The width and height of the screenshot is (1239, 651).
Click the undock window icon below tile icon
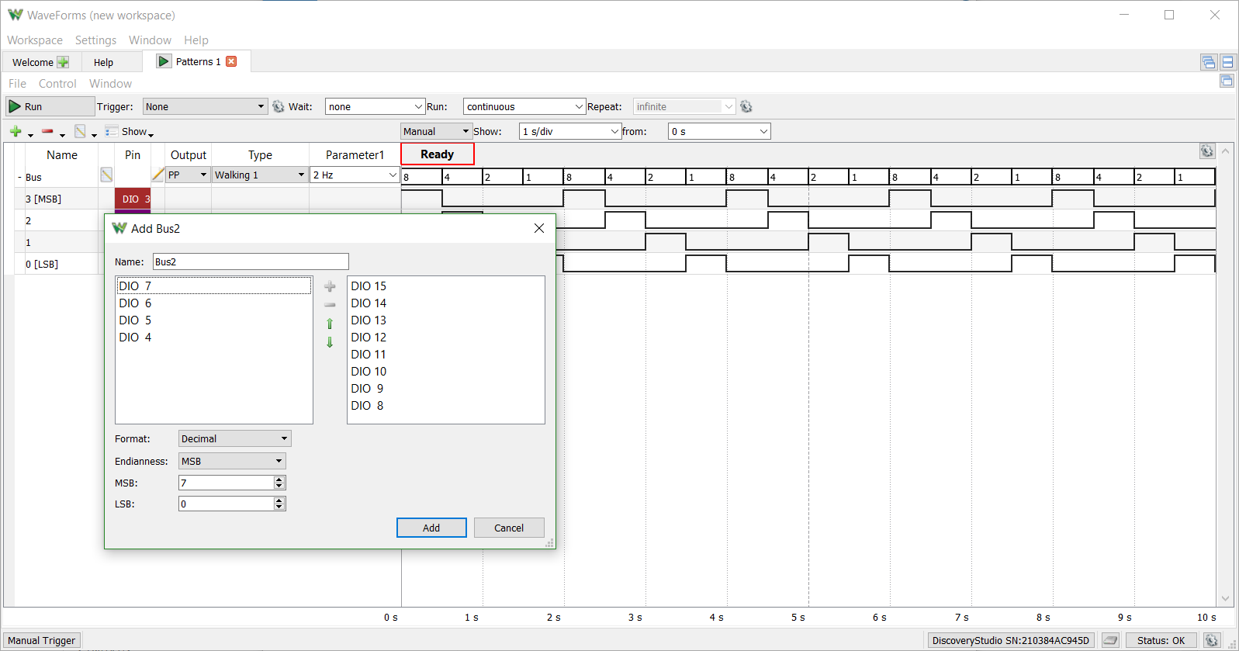pyautogui.click(x=1227, y=81)
